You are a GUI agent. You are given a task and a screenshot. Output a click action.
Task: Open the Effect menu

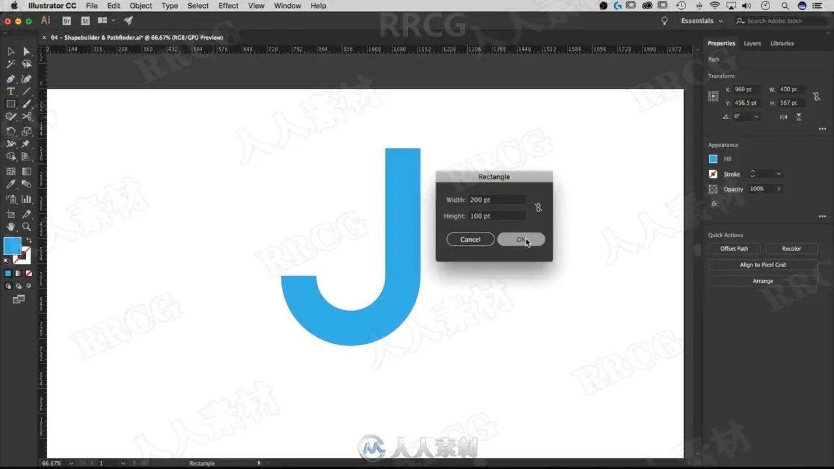point(228,6)
